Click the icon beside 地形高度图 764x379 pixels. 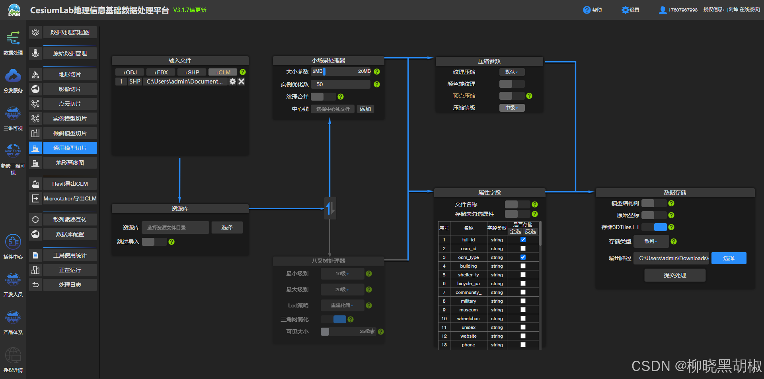35,163
